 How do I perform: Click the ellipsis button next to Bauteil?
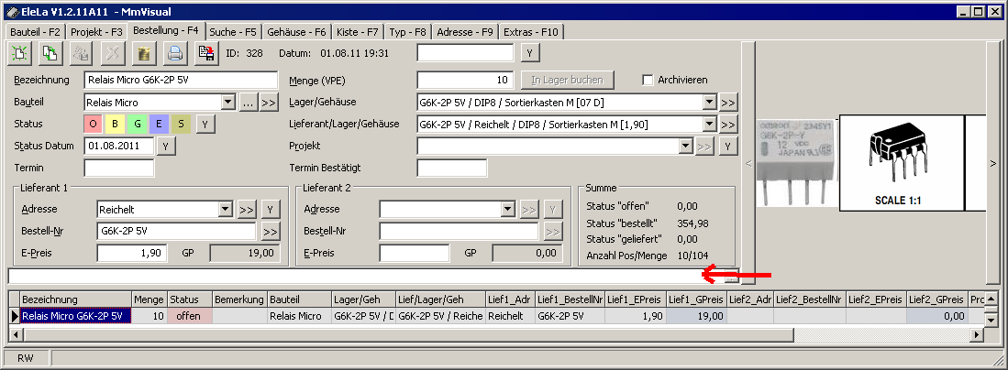pos(249,103)
